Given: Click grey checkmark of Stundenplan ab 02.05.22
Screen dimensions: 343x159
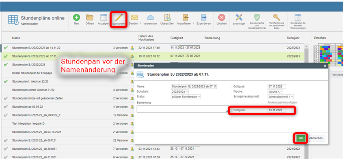Looking at the screenshot, I should pos(6,107).
